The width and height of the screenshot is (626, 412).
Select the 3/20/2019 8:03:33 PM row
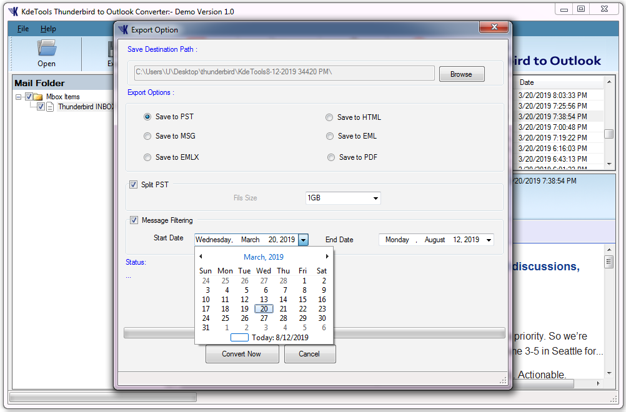pos(558,96)
